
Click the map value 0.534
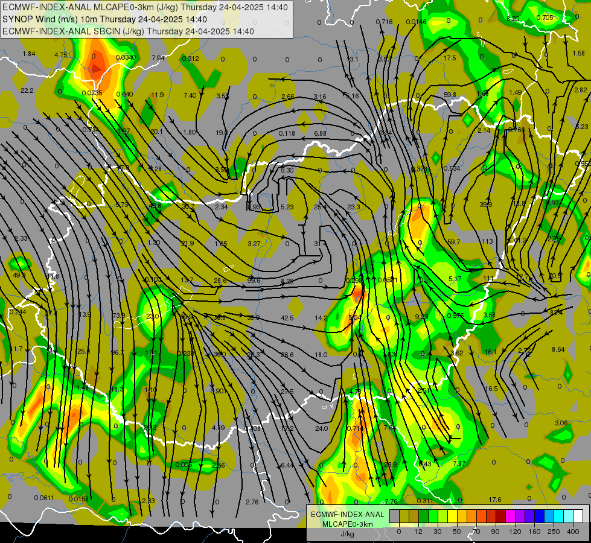[452, 168]
